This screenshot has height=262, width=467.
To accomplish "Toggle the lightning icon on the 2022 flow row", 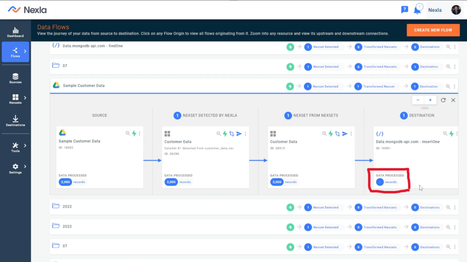I will coord(290,207).
